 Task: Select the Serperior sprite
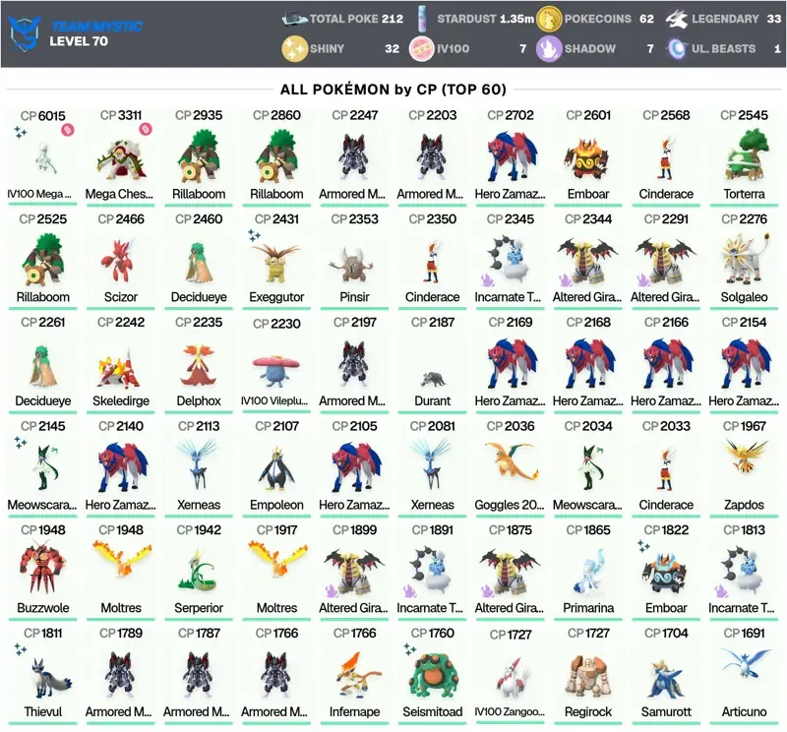tap(198, 571)
